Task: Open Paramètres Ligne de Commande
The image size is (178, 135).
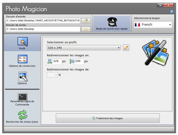Action: point(22,99)
